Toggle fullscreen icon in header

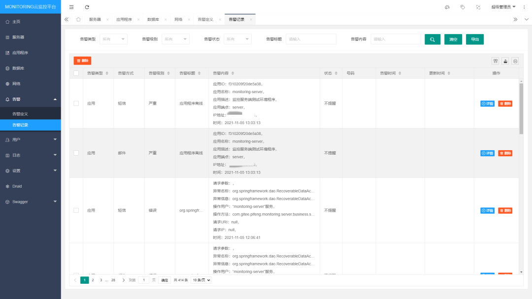478,7
